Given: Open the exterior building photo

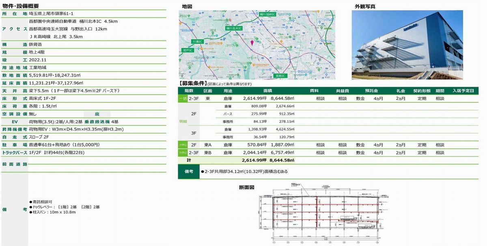Looking at the screenshot, I should coord(407,45).
